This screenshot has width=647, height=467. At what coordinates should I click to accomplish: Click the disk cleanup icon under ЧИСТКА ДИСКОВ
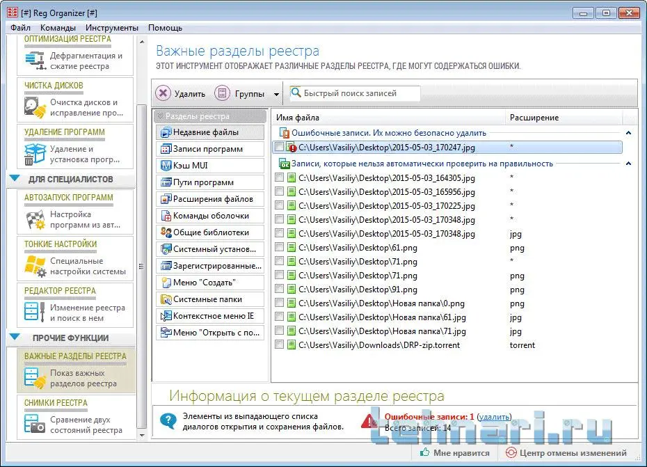(x=35, y=107)
